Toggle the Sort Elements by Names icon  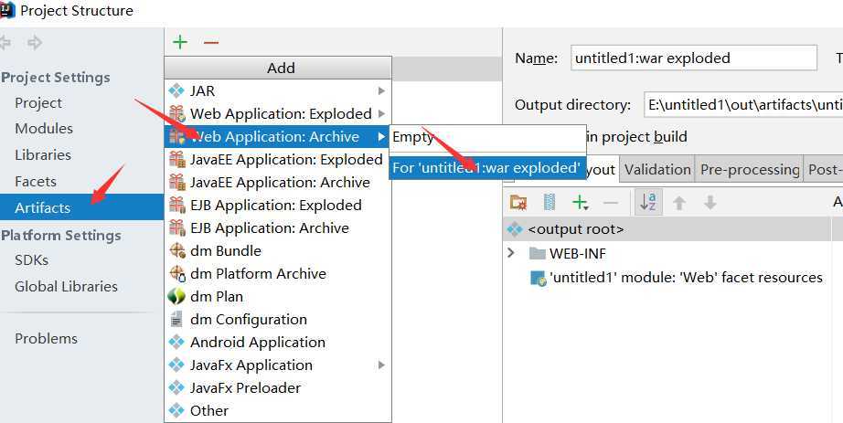[x=647, y=202]
